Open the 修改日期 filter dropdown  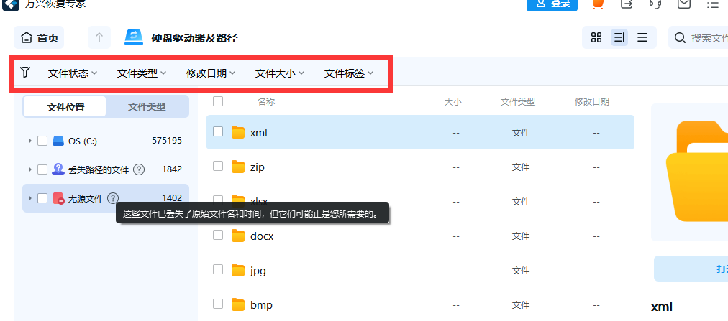tap(211, 73)
